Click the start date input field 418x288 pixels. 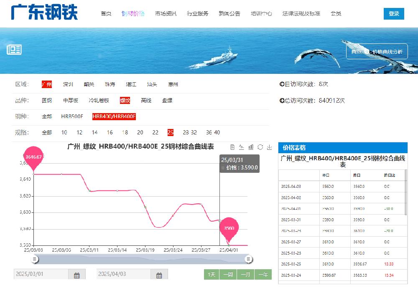coord(41,274)
